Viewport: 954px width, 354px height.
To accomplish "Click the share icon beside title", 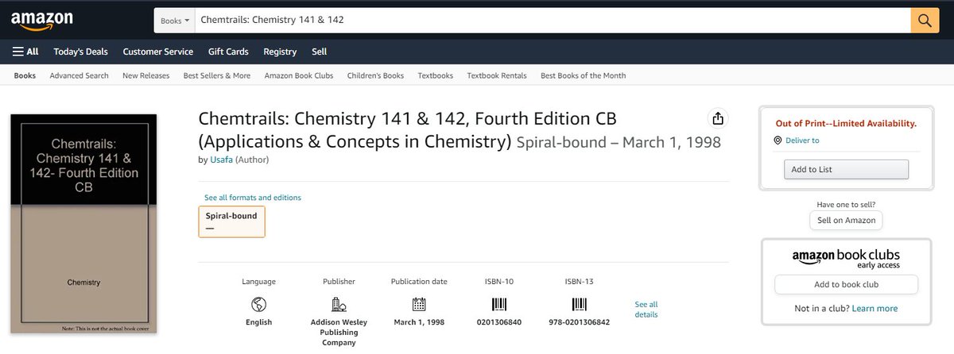I will [718, 119].
